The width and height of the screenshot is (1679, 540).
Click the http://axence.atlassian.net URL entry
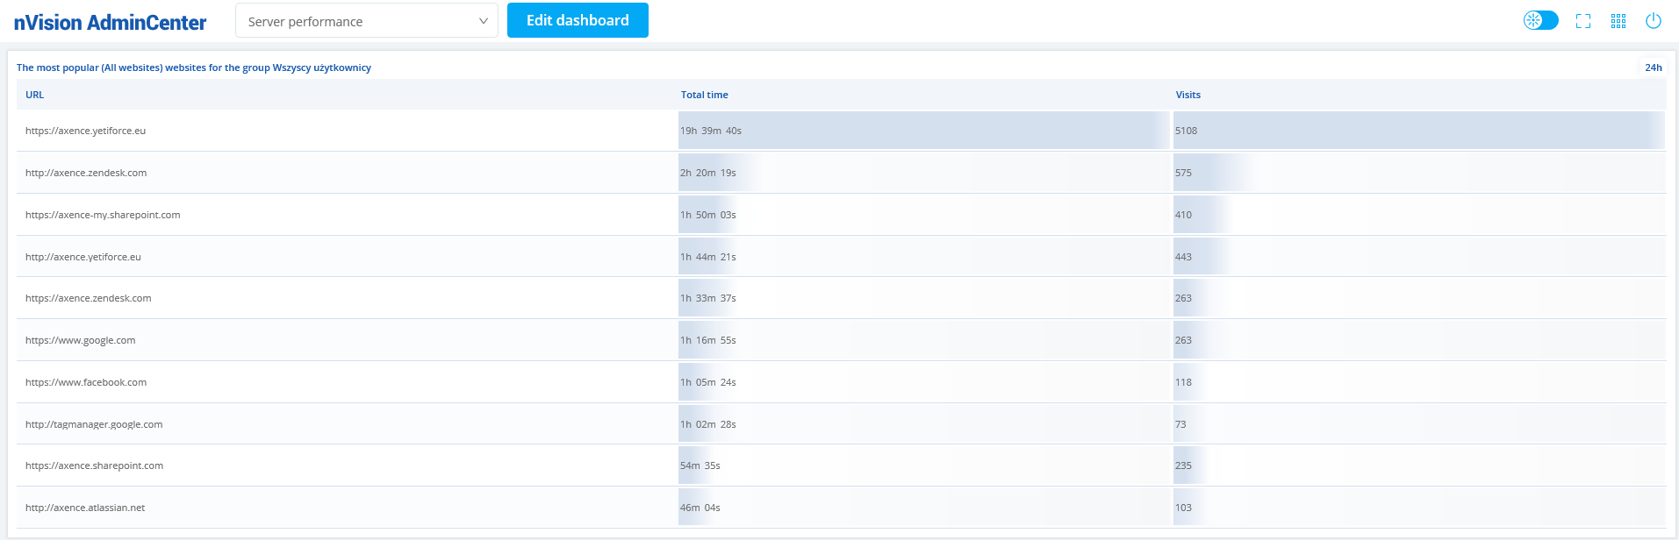coord(85,508)
